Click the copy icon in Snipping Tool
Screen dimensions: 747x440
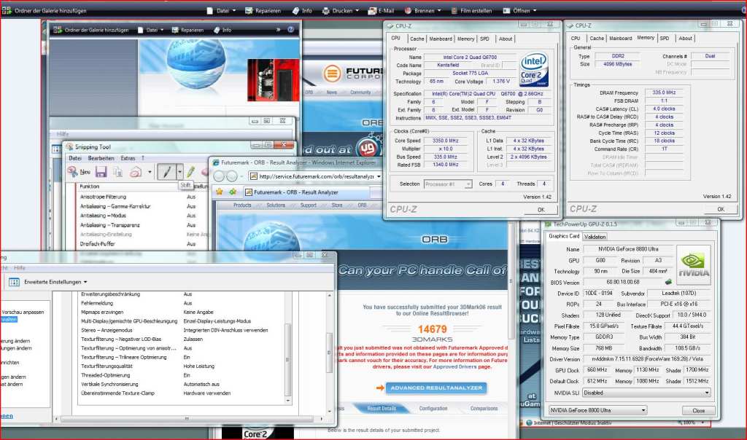[117, 172]
